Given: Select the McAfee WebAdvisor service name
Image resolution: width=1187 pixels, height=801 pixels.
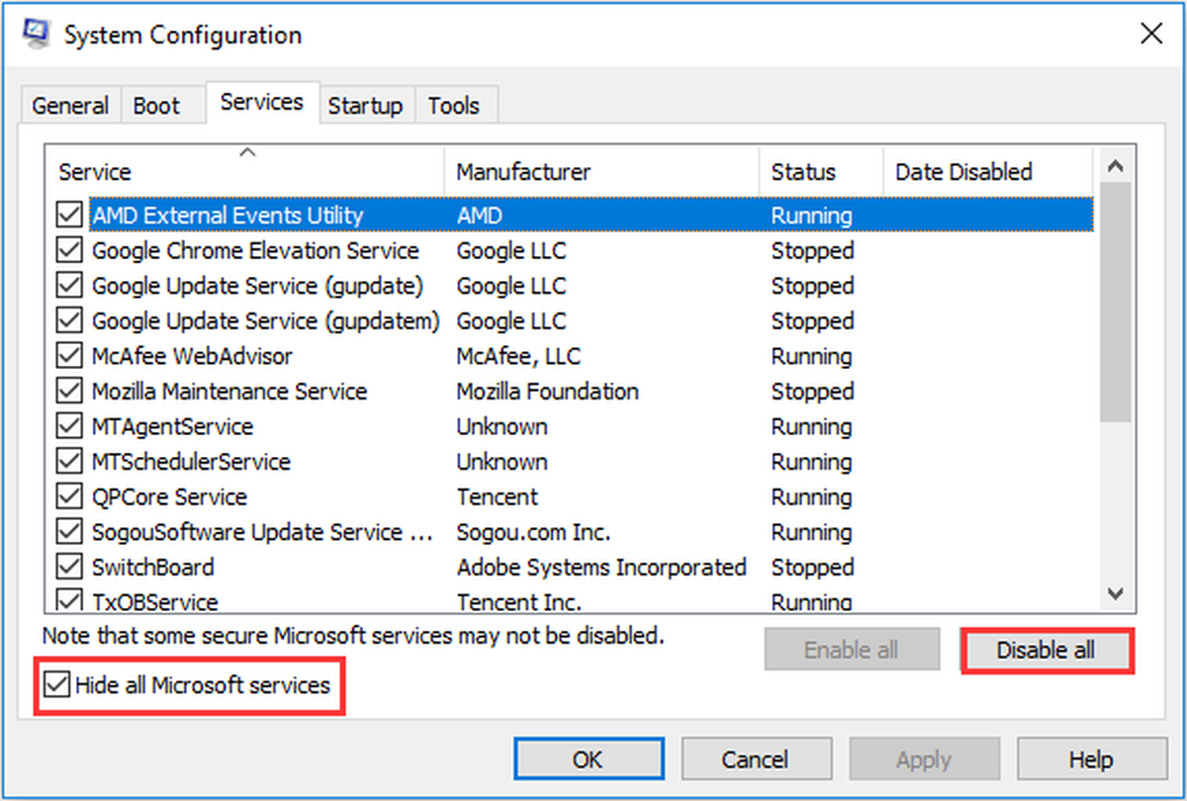Looking at the screenshot, I should (x=192, y=356).
